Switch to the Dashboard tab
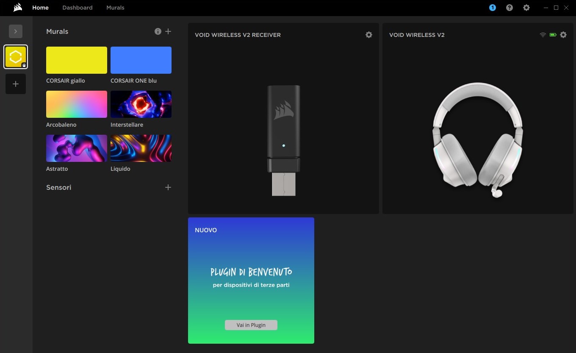576x353 pixels. click(x=78, y=8)
